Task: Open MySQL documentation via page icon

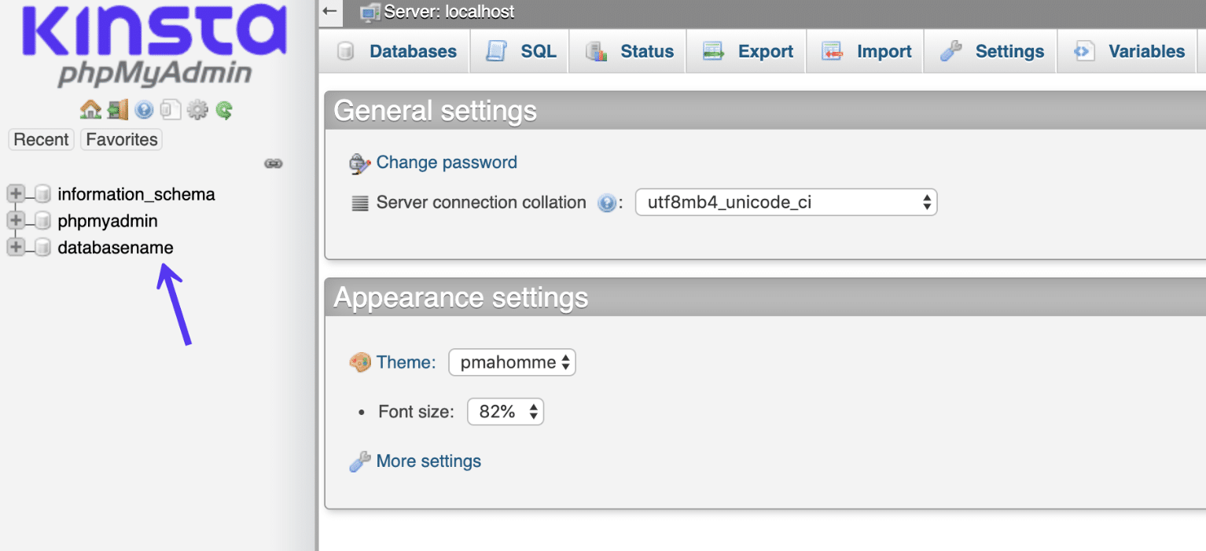Action: point(170,109)
